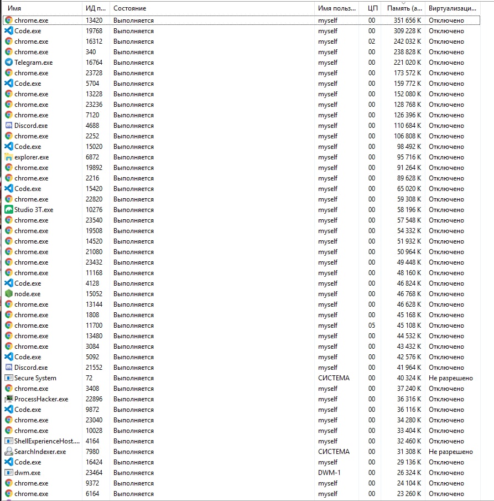Select the ProcessHacker.exe process name
Screen dimensions: 494x501
coord(41,399)
